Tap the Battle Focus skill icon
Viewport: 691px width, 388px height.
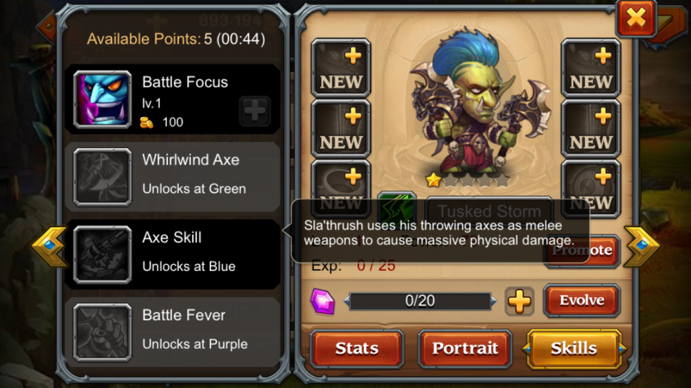(x=103, y=100)
